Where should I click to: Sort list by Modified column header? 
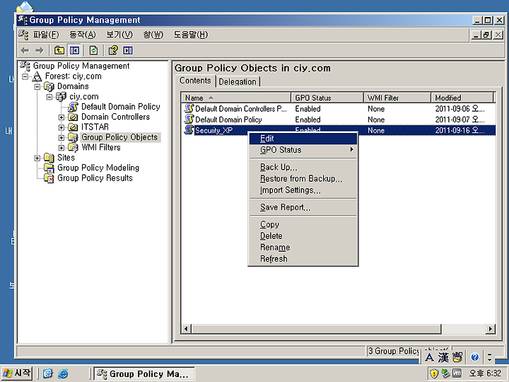tap(462, 98)
